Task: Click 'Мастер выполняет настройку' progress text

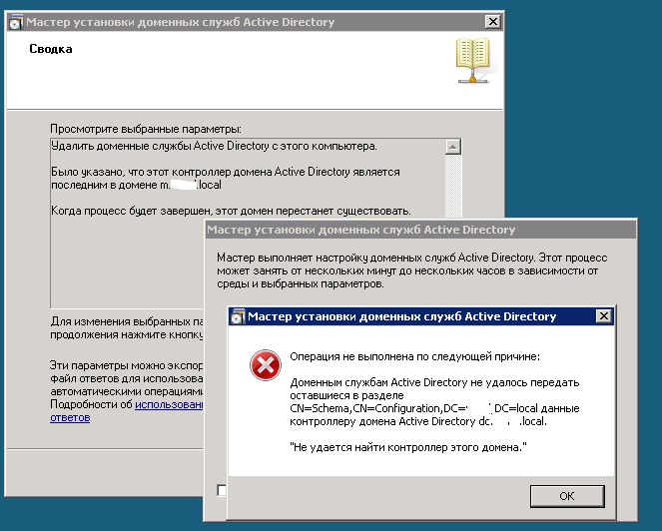Action: 412,270
